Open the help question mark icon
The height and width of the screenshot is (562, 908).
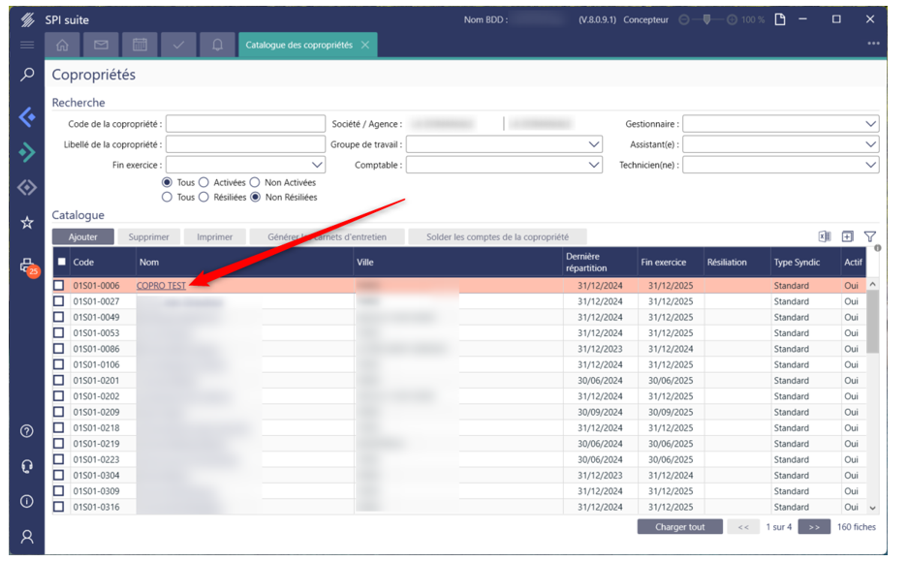coord(26,431)
